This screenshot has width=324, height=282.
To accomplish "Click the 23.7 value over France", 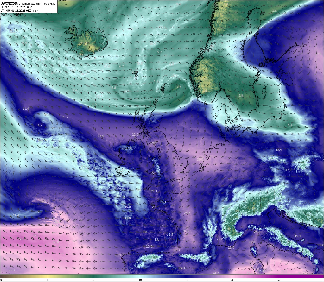I will click(163, 226).
